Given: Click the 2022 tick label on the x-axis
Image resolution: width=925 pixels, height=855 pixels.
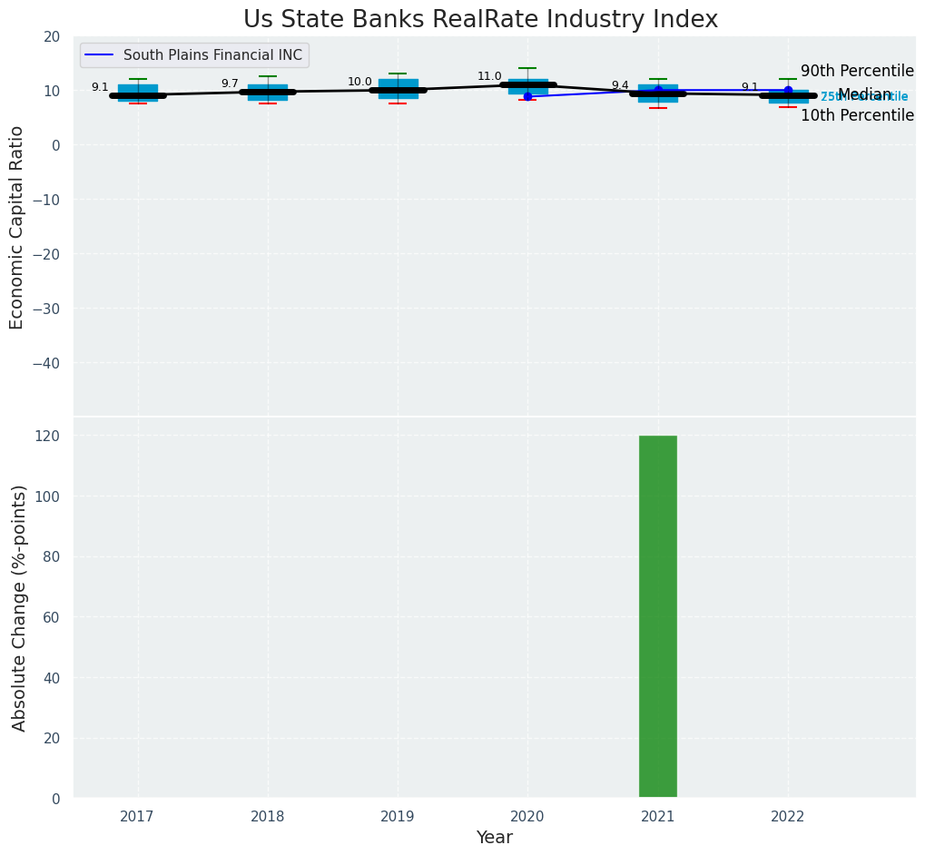Looking at the screenshot, I should point(787,817).
